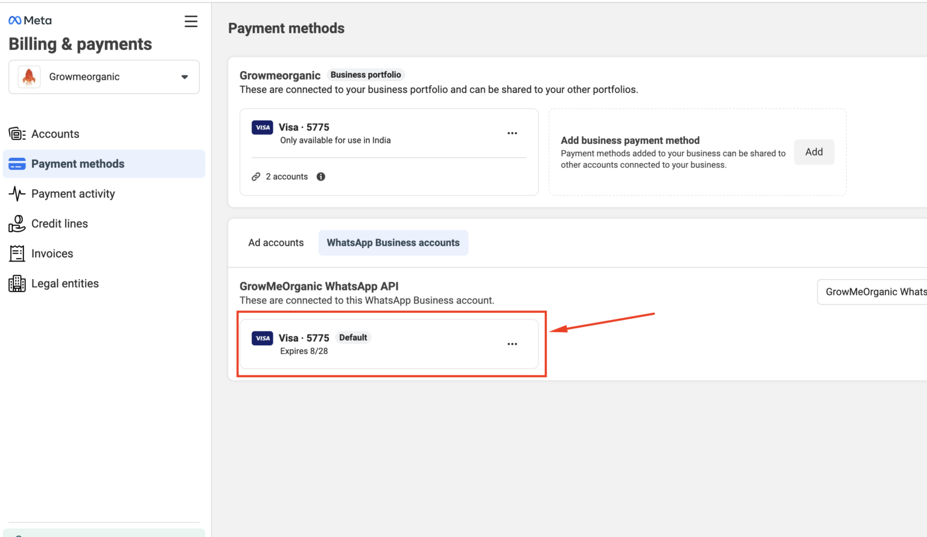Switch to Ad accounts tab
Screen dimensions: 927x537
[x=276, y=243]
